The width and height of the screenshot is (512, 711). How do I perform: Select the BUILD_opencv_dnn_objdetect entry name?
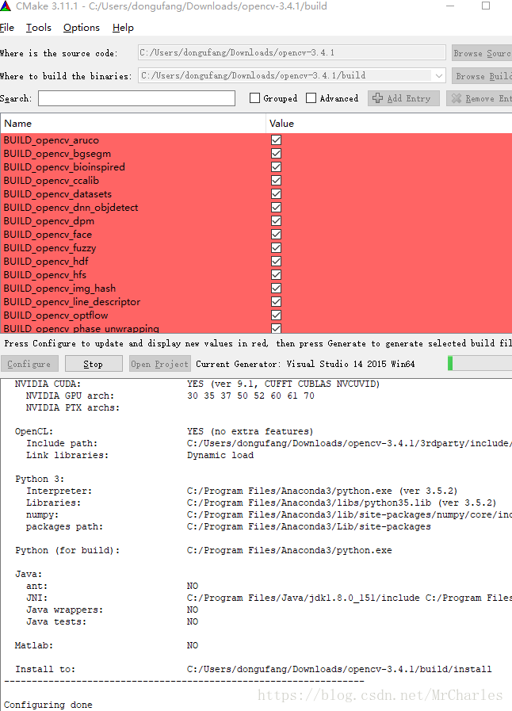point(71,207)
